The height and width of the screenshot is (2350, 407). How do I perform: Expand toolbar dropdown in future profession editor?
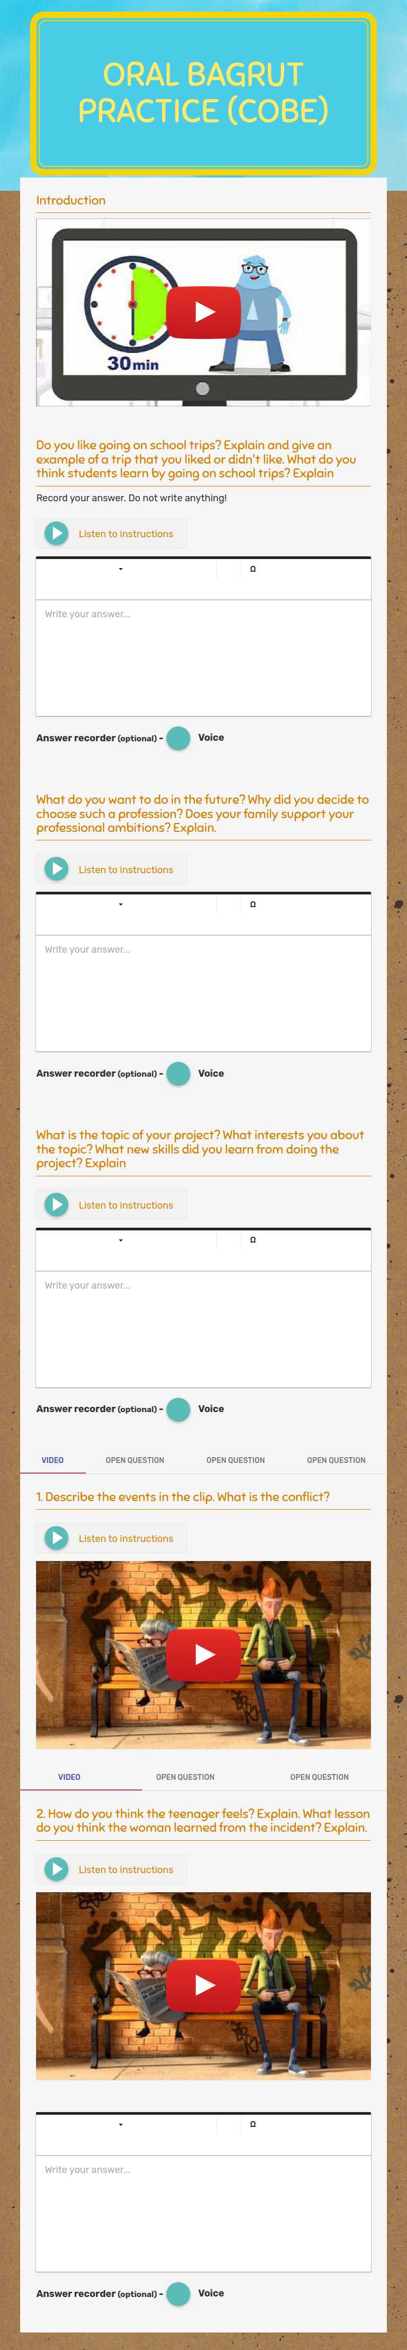120,905
